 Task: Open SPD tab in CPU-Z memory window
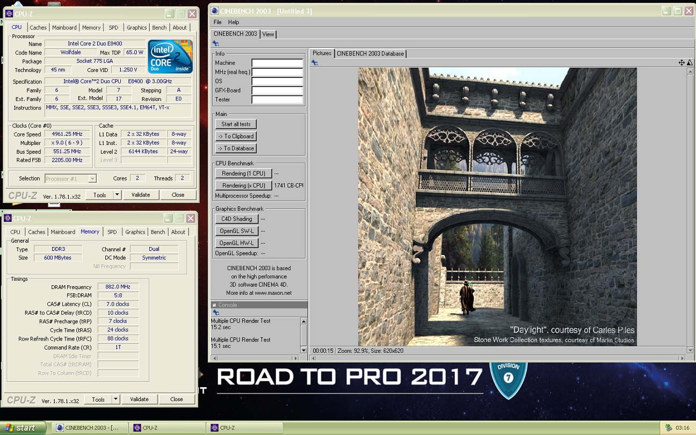112,232
